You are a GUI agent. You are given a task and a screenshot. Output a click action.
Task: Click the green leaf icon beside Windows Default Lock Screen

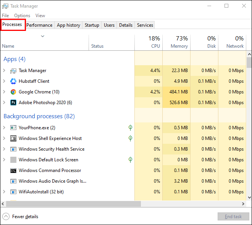coord(130,160)
